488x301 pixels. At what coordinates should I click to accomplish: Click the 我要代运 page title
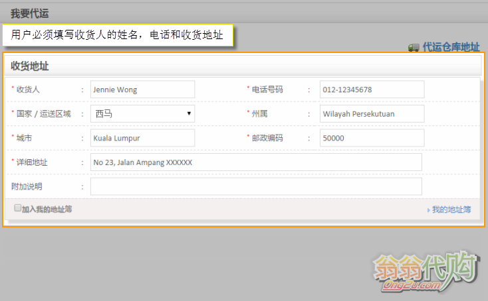29,13
